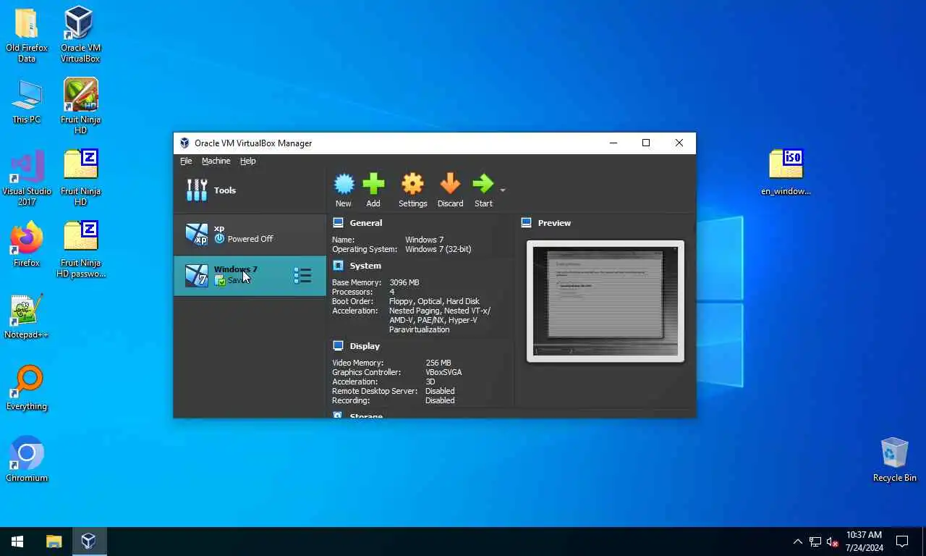Select the Windows 7 virtual machine entry
Viewport: 926px width, 556px height.
(250, 275)
